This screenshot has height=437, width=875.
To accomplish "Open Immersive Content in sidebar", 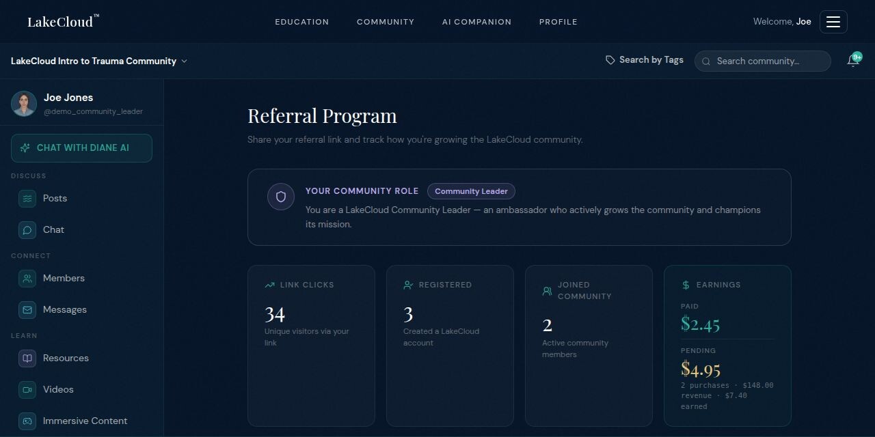I will (x=81, y=421).
